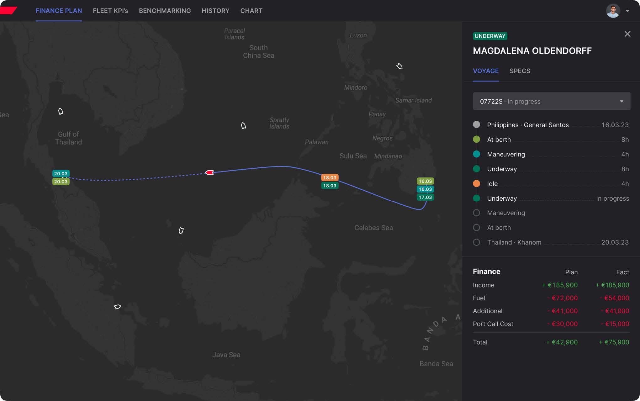640x401 pixels.
Task: Click the user profile avatar
Action: coord(613,11)
